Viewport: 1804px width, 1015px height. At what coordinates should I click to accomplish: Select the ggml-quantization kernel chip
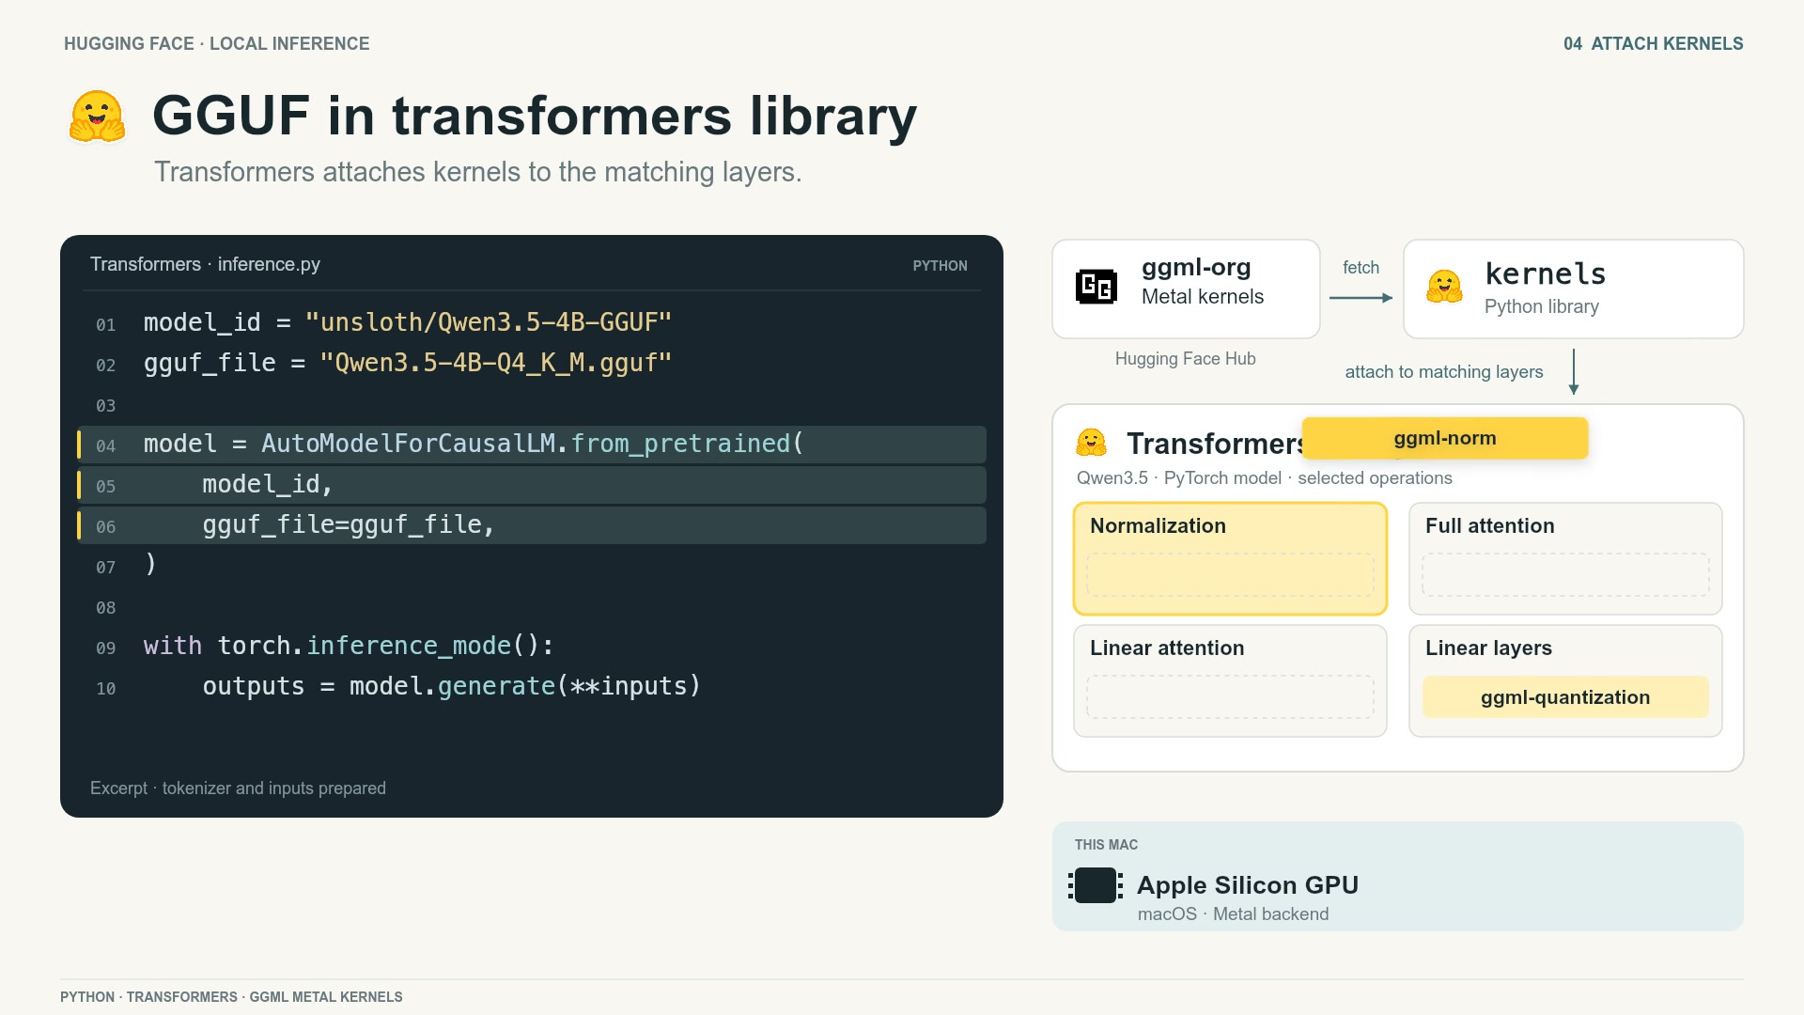[x=1565, y=697]
